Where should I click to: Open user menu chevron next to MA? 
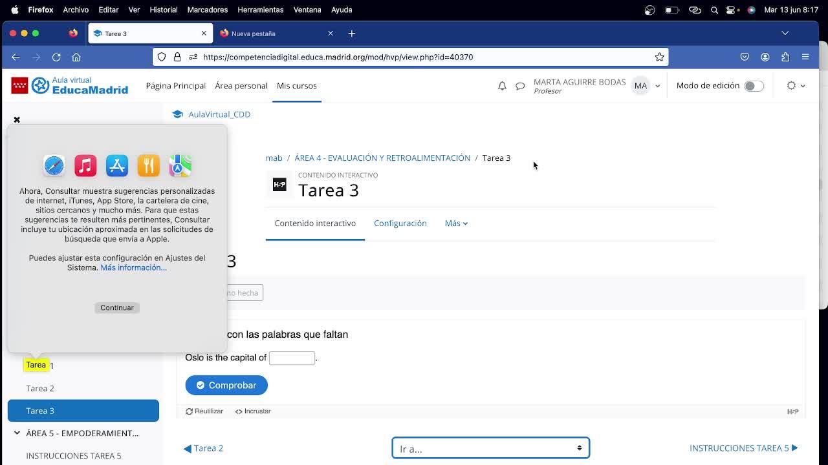[x=658, y=86]
